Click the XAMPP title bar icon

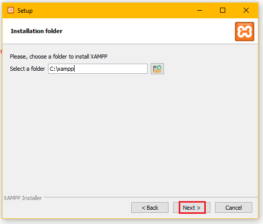pyautogui.click(x=11, y=10)
